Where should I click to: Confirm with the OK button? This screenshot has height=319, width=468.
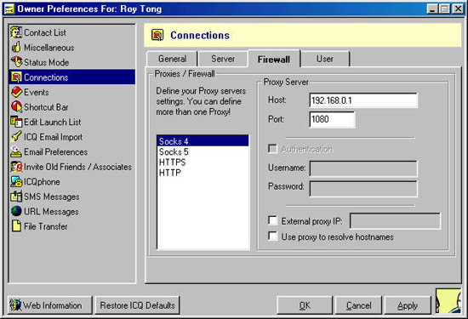305,305
